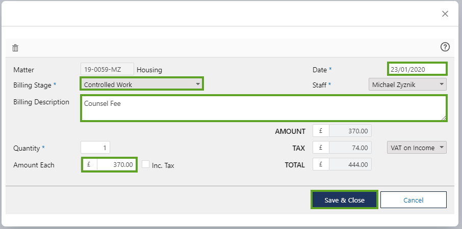Open the VAT on Income dropdown
This screenshot has width=462, height=229.
[x=417, y=148]
